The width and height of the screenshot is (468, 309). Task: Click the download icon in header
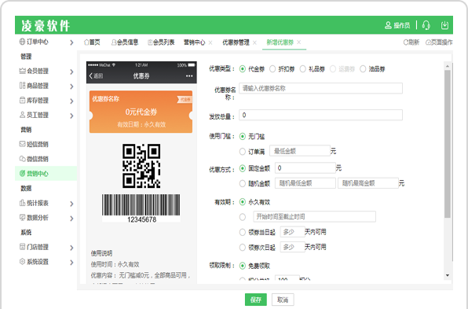444,25
